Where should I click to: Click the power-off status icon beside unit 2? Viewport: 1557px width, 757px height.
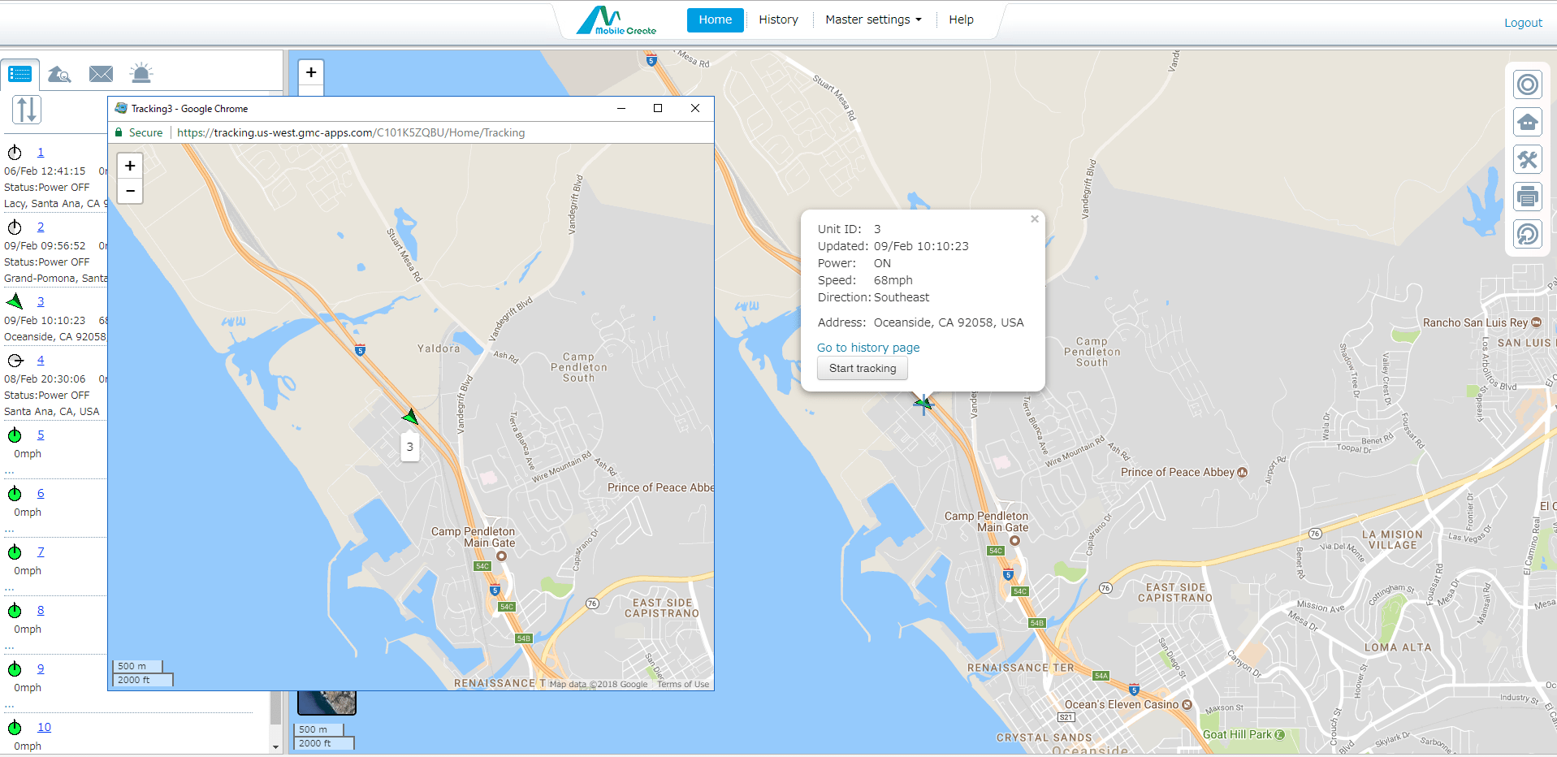tap(15, 227)
